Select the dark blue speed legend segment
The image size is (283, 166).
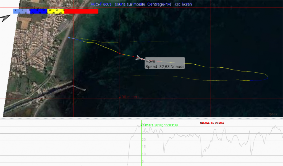click(x=39, y=11)
